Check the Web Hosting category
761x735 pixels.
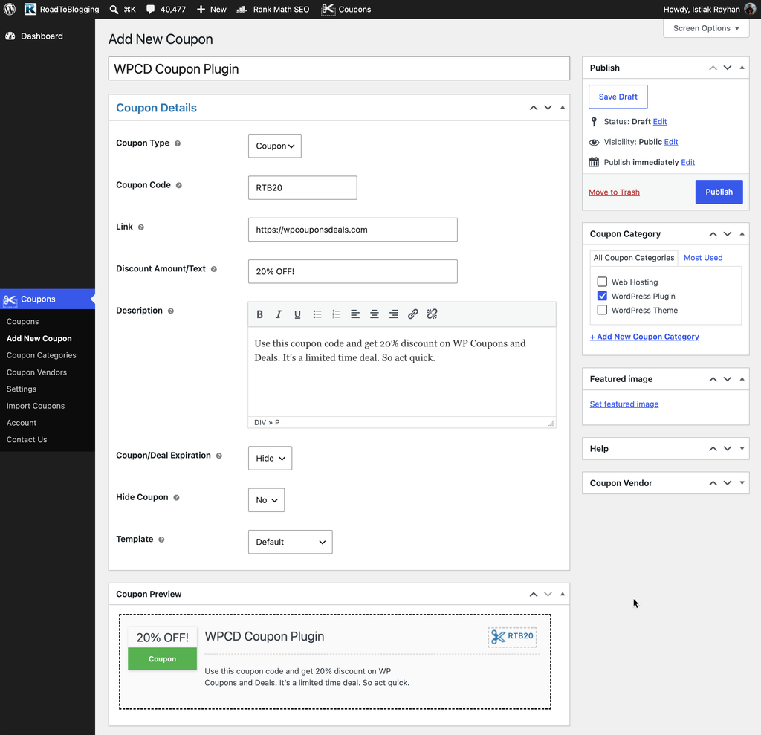[602, 282]
